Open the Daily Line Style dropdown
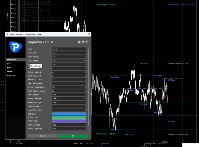The width and height of the screenshot is (199, 147). point(69,95)
